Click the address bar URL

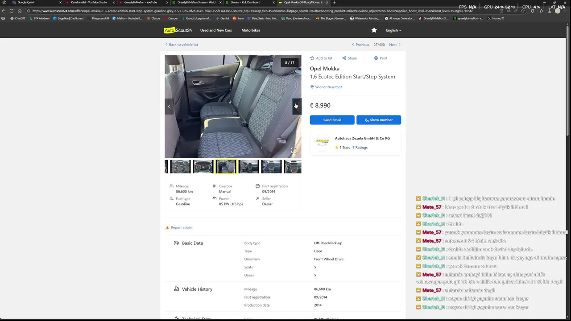252,11
